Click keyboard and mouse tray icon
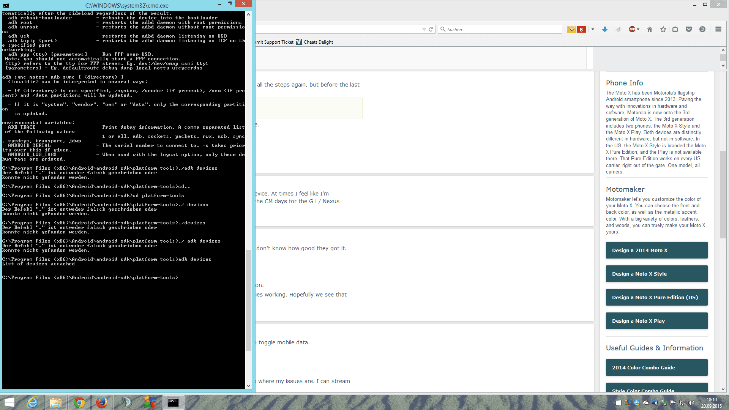This screenshot has width=729, height=410. pos(655,403)
